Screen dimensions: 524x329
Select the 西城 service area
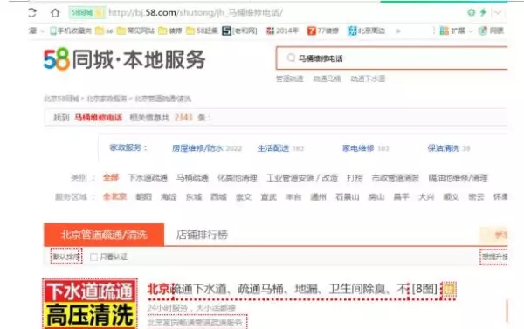(218, 196)
